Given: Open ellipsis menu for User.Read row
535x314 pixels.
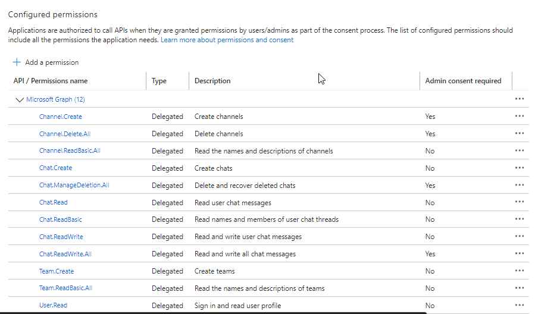Looking at the screenshot, I should tap(520, 305).
